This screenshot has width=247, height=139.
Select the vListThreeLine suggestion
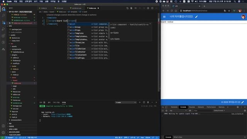click(x=88, y=42)
